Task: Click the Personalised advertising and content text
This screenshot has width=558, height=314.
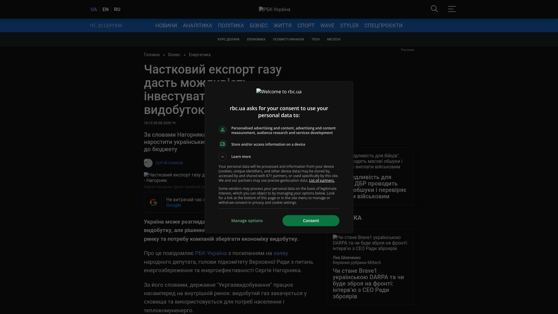Action: 283,131
